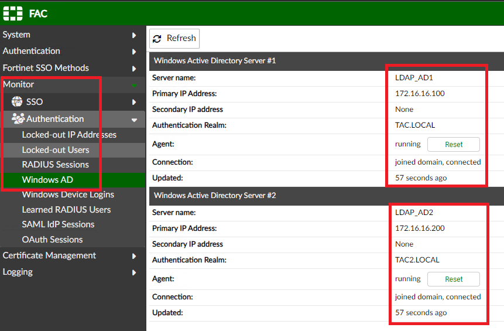This screenshot has height=331, width=504.
Task: Click the Authentication users icon under Monitor
Action: (18, 119)
